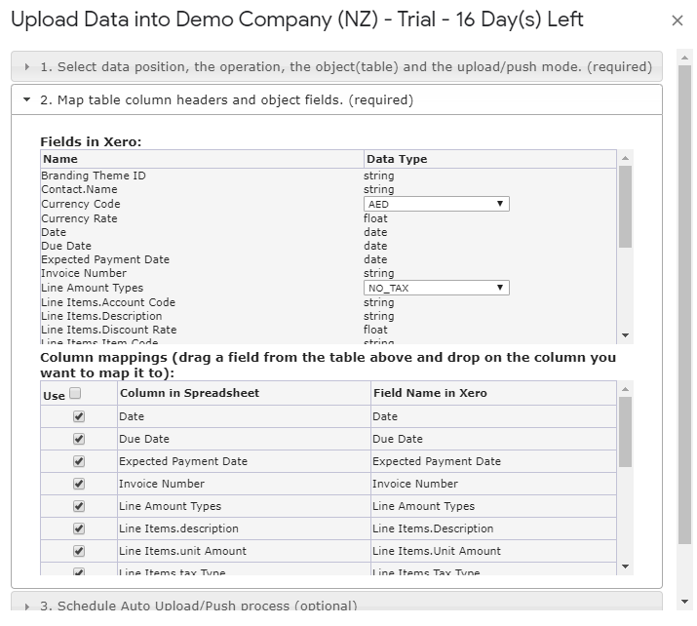Uncheck the Date mapping row checkbox
The height and width of the screenshot is (626, 697).
[79, 416]
